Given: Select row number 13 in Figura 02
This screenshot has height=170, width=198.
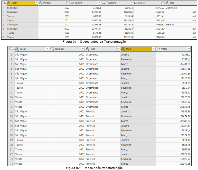Looking at the screenshot, I should point(11,112).
